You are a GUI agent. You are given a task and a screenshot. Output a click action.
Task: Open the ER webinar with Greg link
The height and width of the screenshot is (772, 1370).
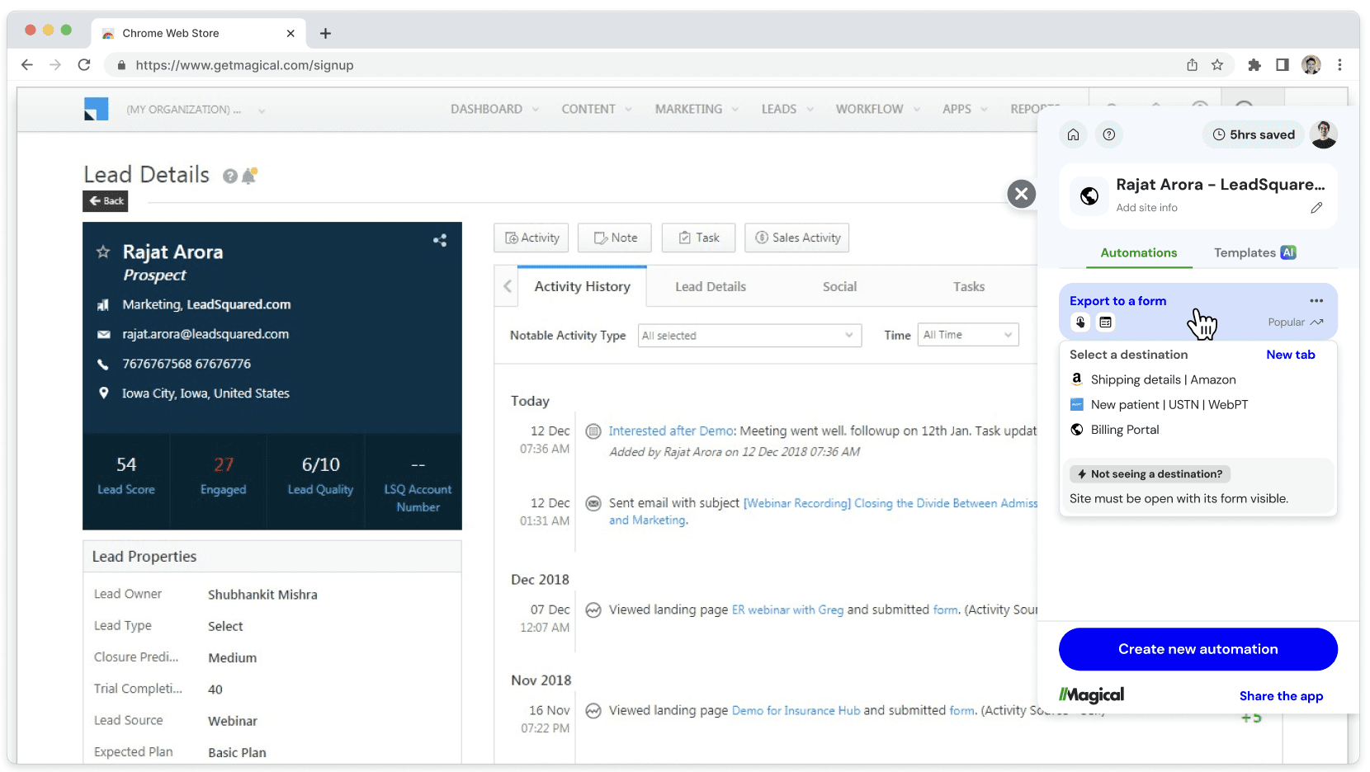[x=787, y=610]
